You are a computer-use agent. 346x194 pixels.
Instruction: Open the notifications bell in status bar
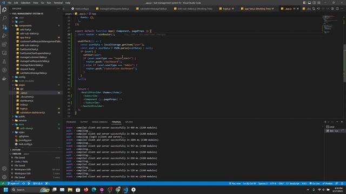342,183
